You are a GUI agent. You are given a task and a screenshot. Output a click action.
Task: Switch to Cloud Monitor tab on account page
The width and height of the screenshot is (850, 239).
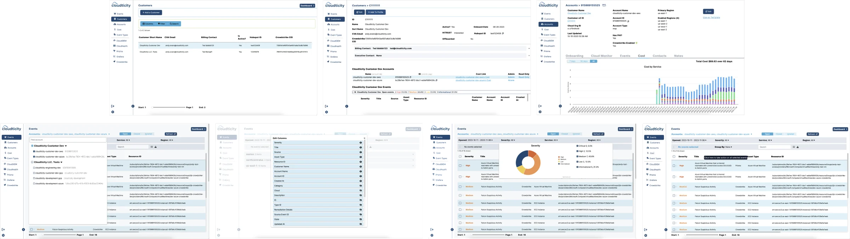point(601,56)
